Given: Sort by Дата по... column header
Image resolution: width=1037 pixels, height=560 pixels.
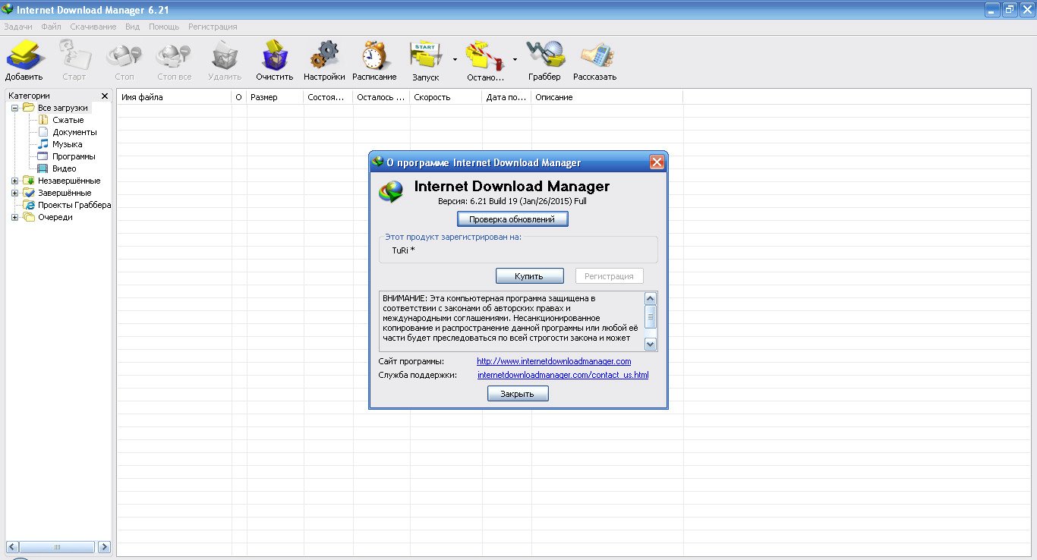Looking at the screenshot, I should (x=506, y=97).
